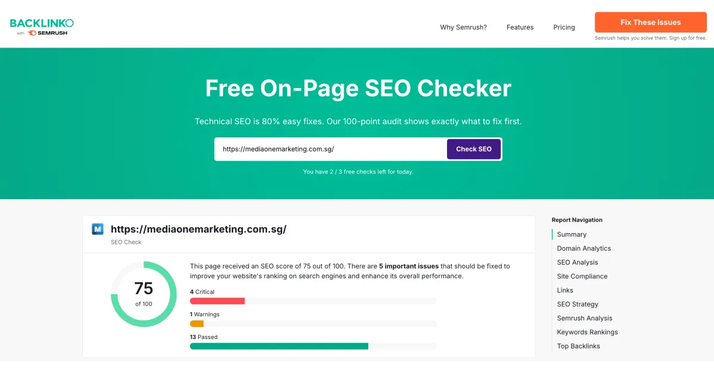Screen dimensions: 714x371
Task: Select Features from the top navigation
Action: [520, 27]
